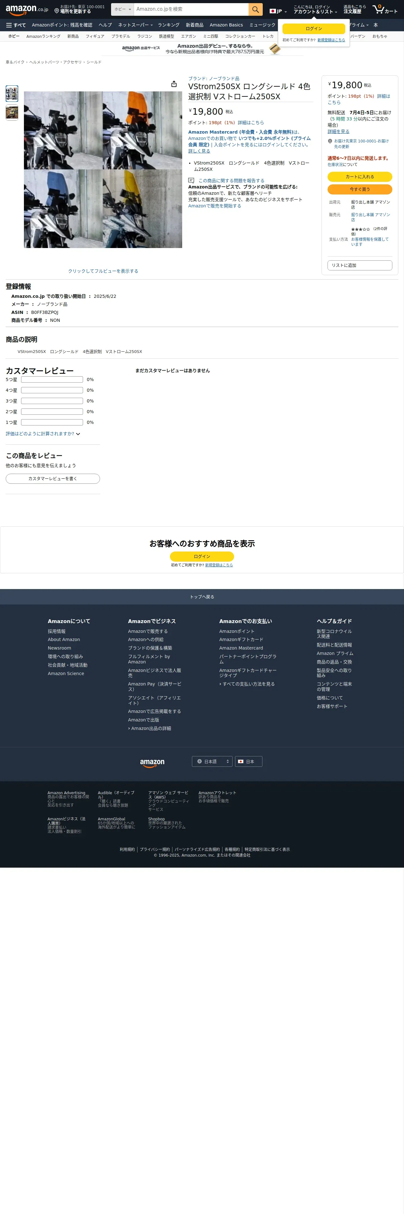Click 詳細を見る delivery link
This screenshot has height=1214, width=404.
pos(338,131)
